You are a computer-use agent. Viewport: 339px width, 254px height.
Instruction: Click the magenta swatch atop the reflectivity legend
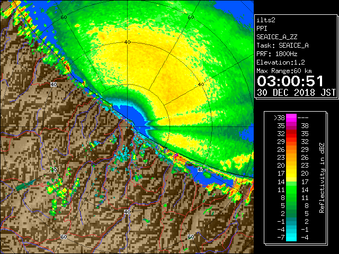(291, 117)
